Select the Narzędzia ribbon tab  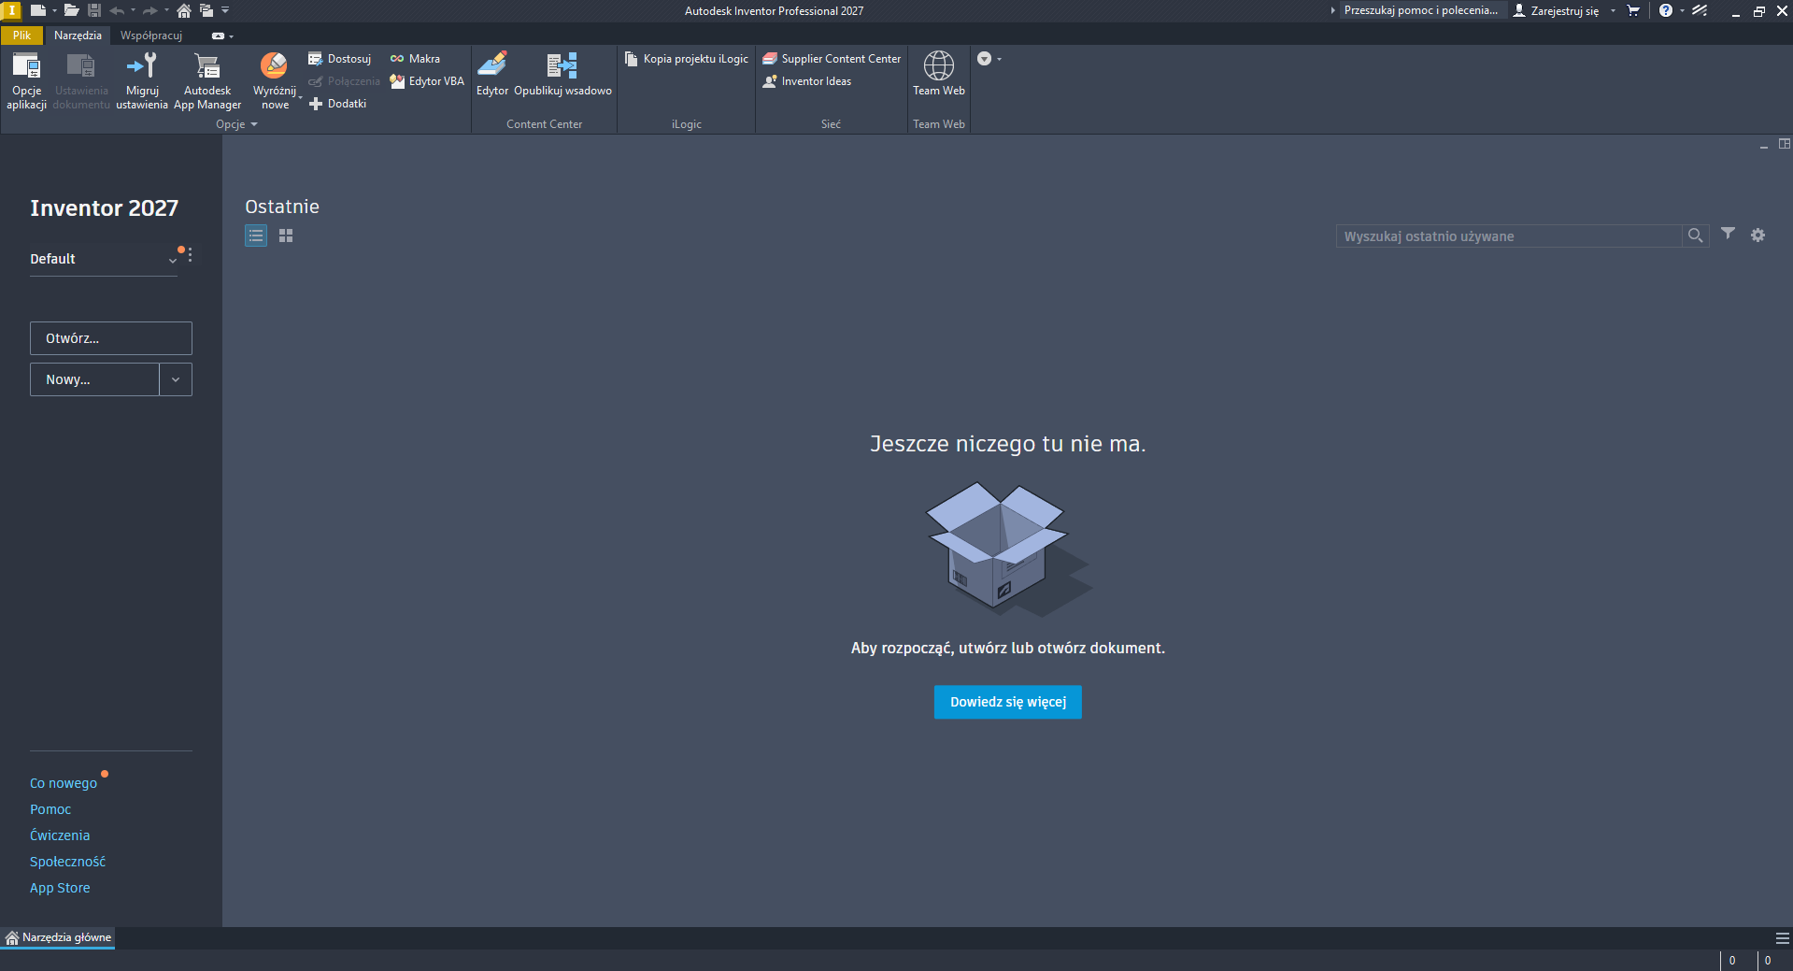[x=78, y=36]
